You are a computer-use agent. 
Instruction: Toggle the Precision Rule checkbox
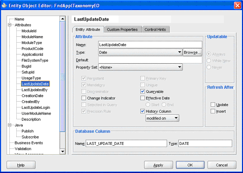84,111
